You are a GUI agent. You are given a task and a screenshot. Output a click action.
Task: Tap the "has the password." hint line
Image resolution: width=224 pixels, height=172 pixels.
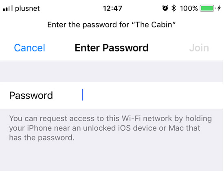coord(42,138)
